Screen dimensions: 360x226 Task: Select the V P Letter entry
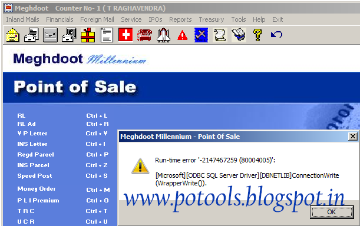tap(32, 134)
